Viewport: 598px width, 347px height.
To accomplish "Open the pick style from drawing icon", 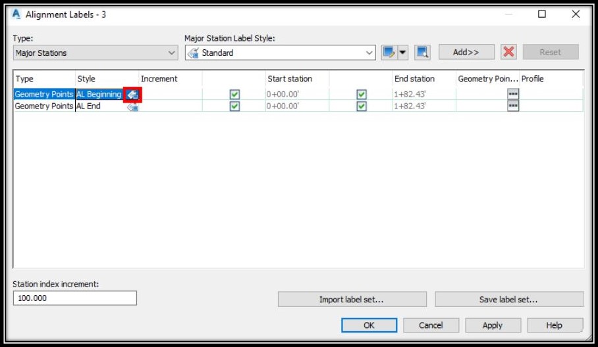I will point(422,52).
